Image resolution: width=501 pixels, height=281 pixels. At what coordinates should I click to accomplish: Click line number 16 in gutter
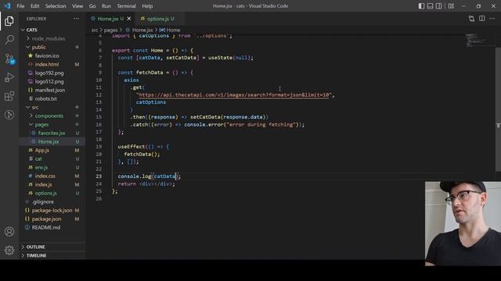point(99,125)
